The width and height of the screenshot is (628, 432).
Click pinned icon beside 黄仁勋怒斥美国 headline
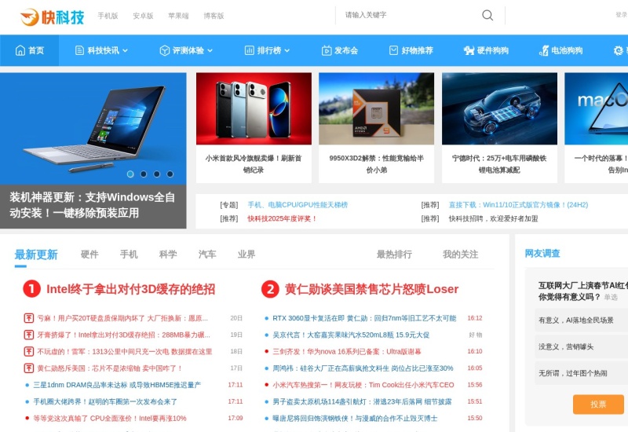pos(29,368)
